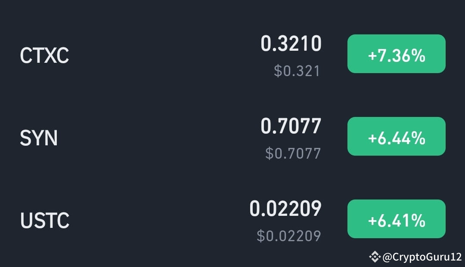Tap the green +6.44% change button for SYN
Image resolution: width=465 pixels, height=267 pixels.
tap(396, 136)
